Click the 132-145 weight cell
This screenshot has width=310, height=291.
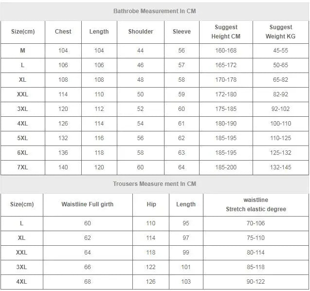(280, 167)
